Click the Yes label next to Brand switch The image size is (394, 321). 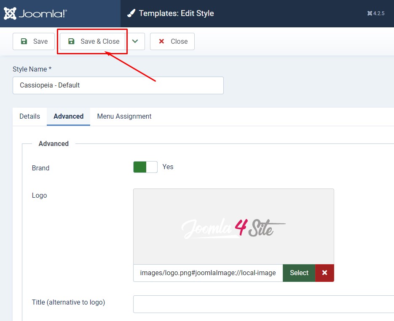point(168,167)
